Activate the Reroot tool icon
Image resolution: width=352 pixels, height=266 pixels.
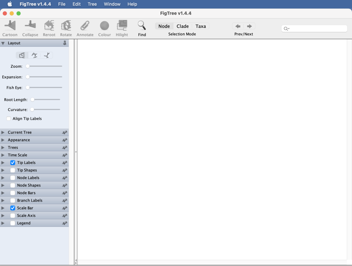tap(49, 26)
